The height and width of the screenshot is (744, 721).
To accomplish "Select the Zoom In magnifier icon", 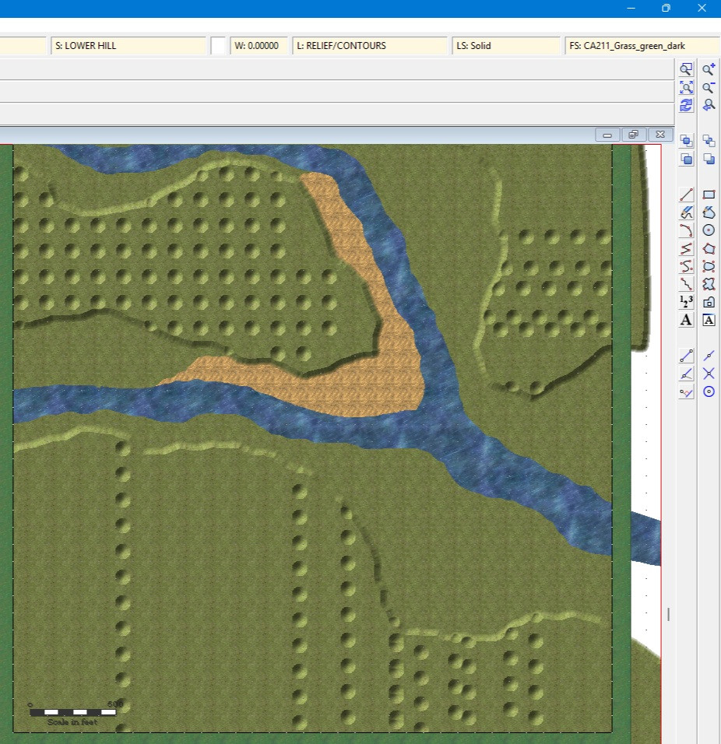I will coord(709,69).
